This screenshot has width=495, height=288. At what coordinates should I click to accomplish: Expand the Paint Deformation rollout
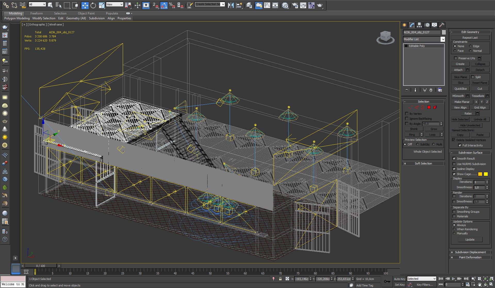pos(470,257)
